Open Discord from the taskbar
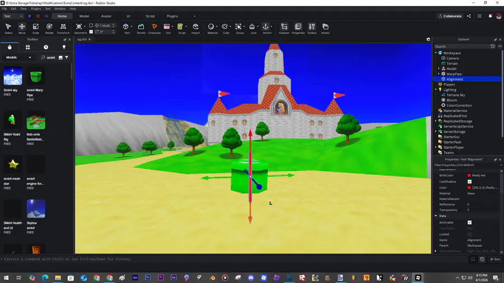The width and height of the screenshot is (504, 283). point(251,277)
